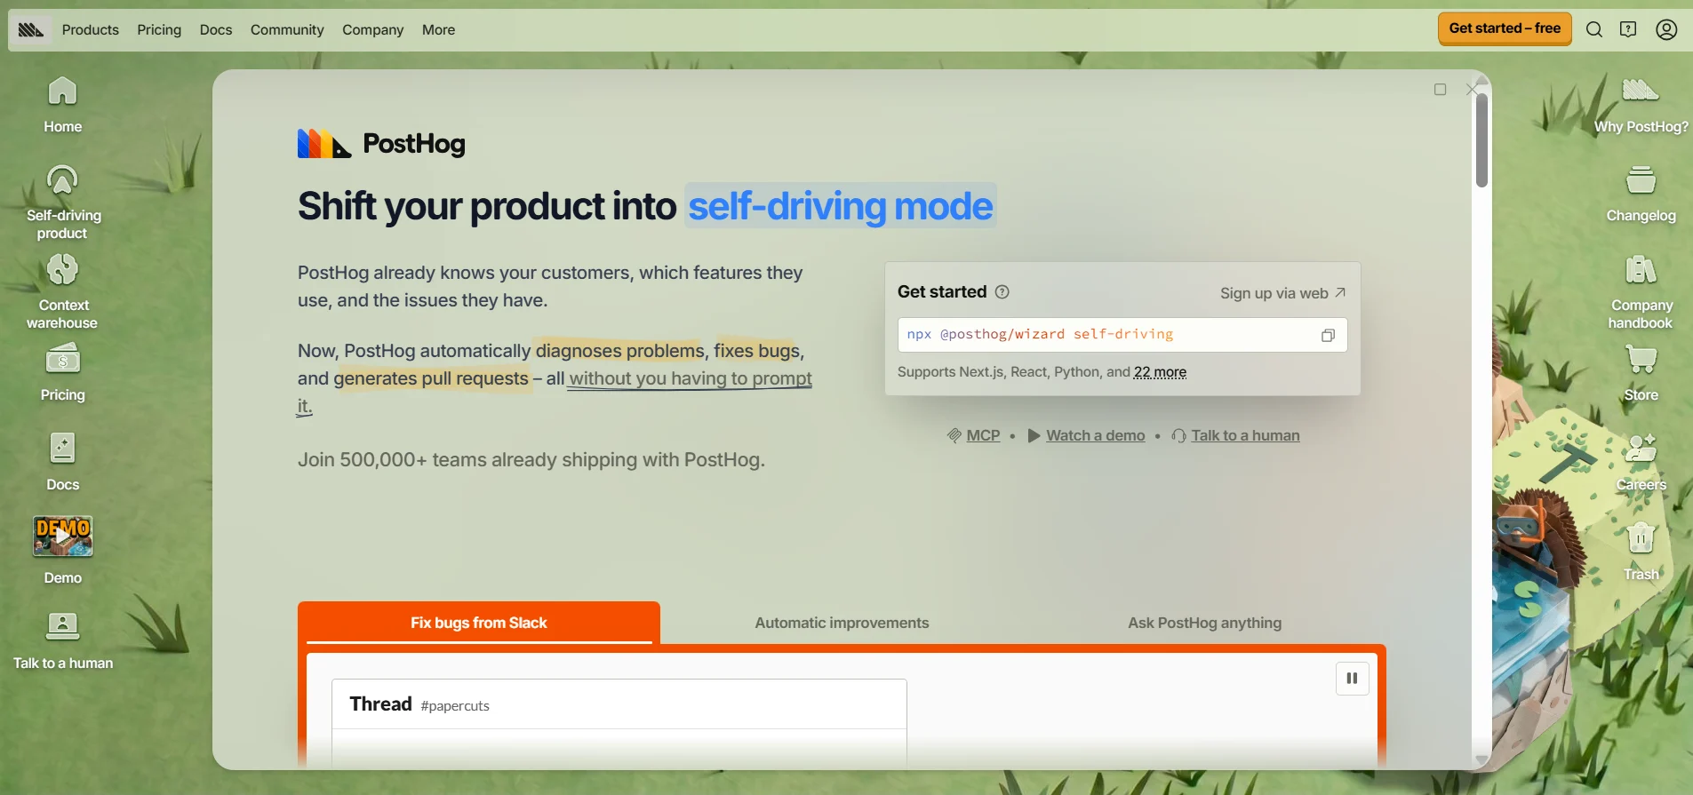This screenshot has height=795, width=1693.
Task: Open the search magnifier icon
Action: (1594, 29)
